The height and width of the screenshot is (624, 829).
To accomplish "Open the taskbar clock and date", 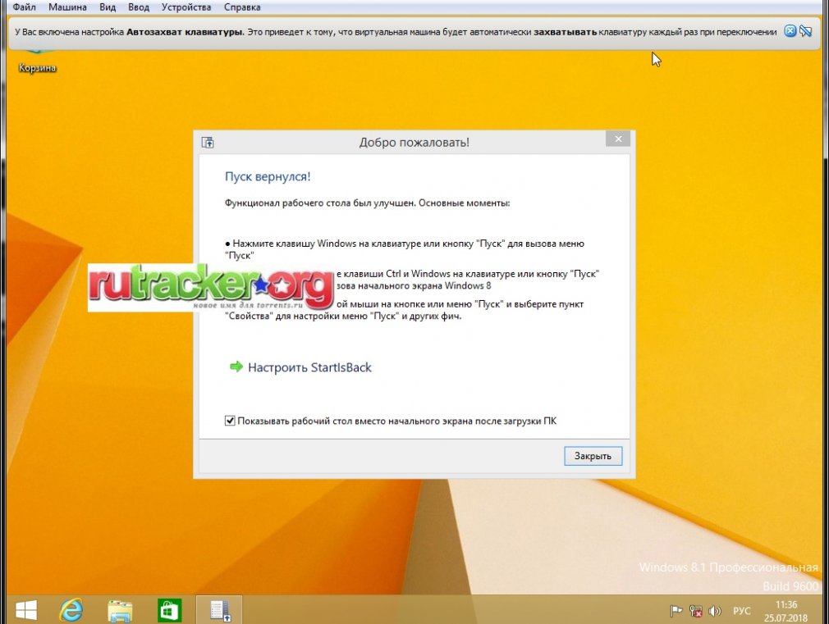I will pos(786,611).
